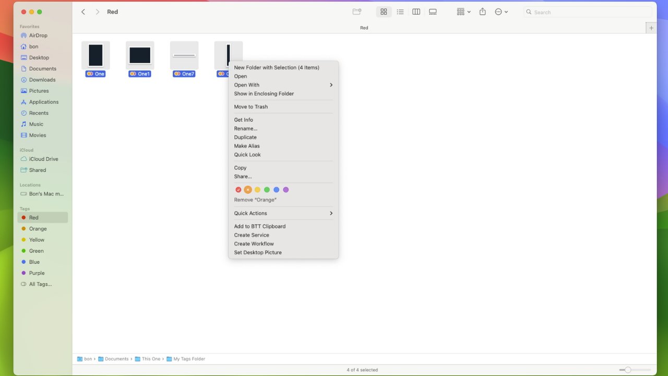Toggle off the orange tag circle
Viewport: 668px width, 376px height.
[x=248, y=190]
